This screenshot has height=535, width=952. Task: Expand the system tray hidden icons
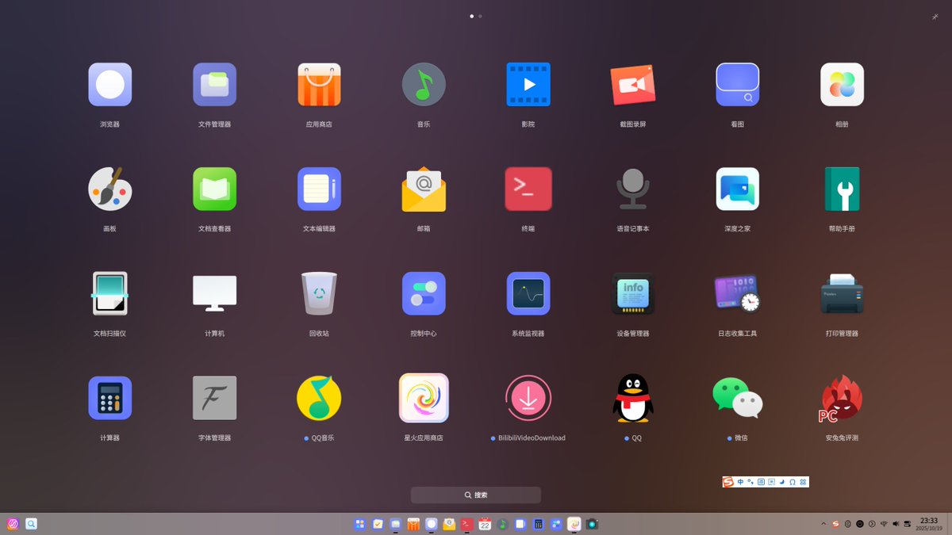click(823, 524)
